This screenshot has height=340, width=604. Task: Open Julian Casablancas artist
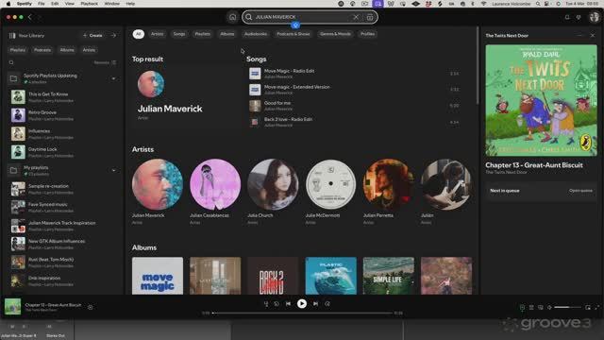coord(215,191)
